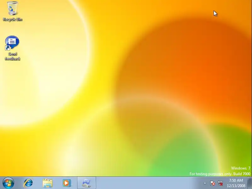Screen dimensions: 252x189
Task: Launch Internet Explorer from the taskbar
Action: tap(28, 183)
